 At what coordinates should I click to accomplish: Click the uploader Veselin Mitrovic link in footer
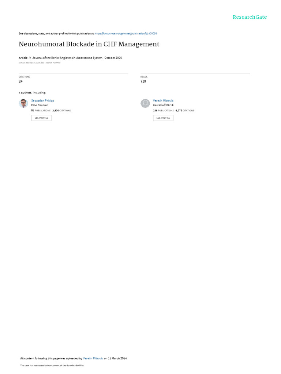click(93, 358)
